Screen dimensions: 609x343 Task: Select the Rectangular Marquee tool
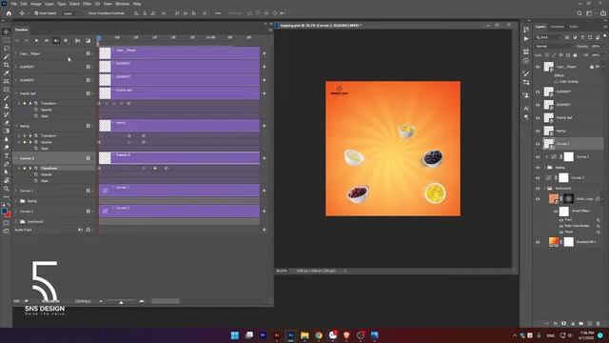pos(7,40)
